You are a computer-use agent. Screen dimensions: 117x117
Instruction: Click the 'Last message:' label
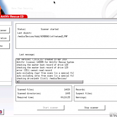(x=27, y=54)
